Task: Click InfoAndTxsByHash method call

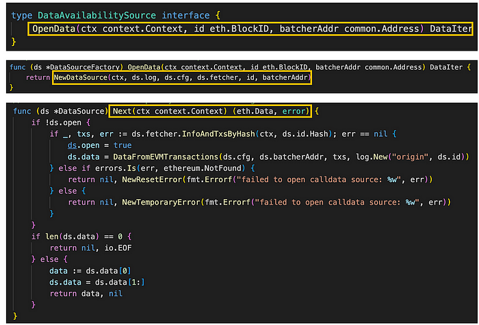Action: tap(218, 134)
